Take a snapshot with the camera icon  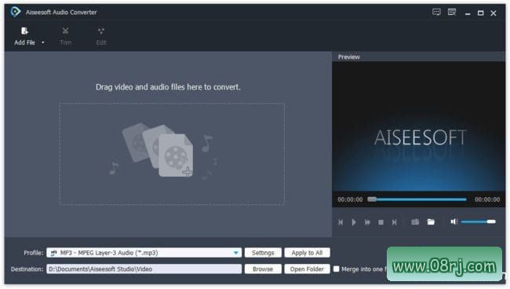(x=415, y=222)
